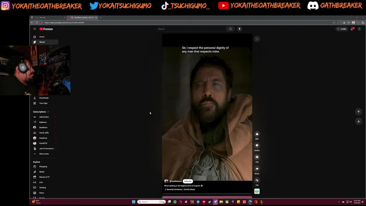Open the @FastReframe channel name
366x206 pixels.
(175, 181)
